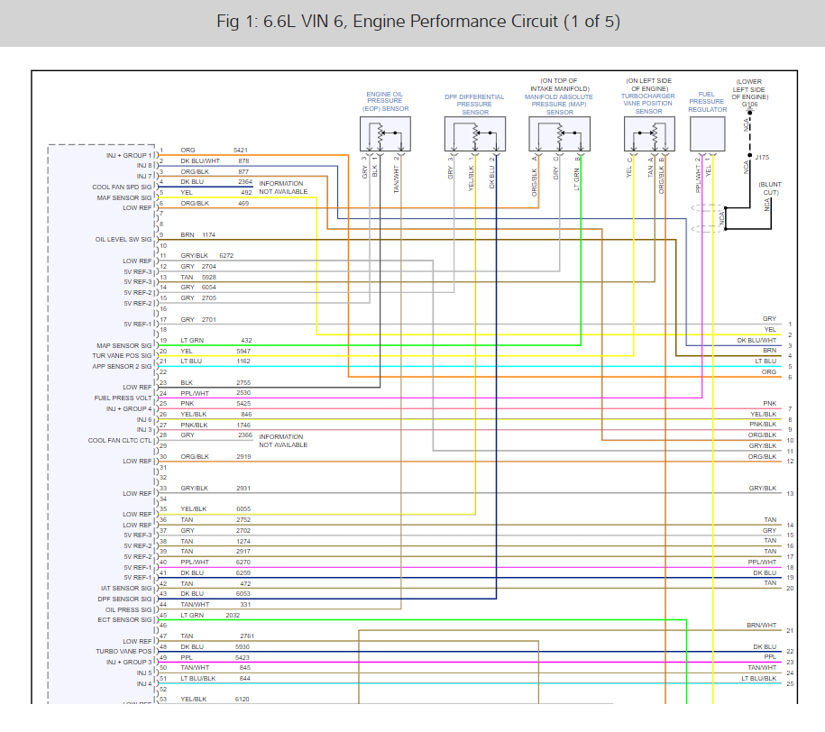Click the Engine Oil Pressure (EOP) sensor symbol
825x732 pixels.
tap(385, 134)
